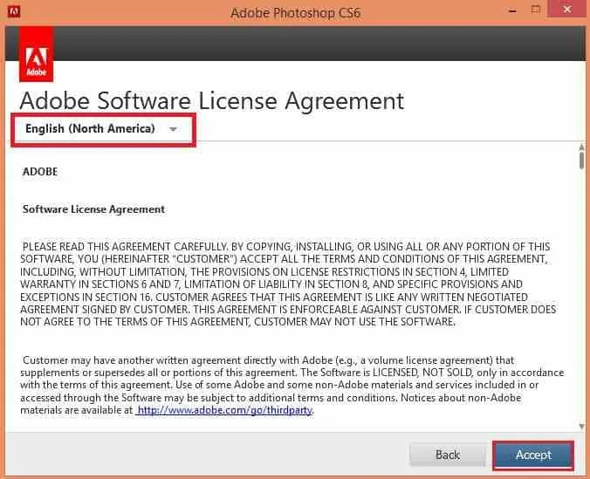The height and width of the screenshot is (479, 590).
Task: Open the adobe.com/go/thirdparty link
Action: [x=224, y=410]
